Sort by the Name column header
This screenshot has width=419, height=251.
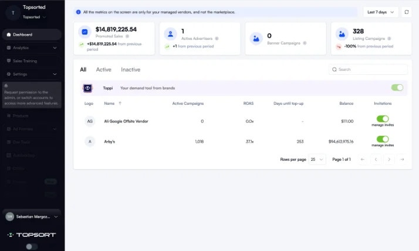tap(109, 104)
